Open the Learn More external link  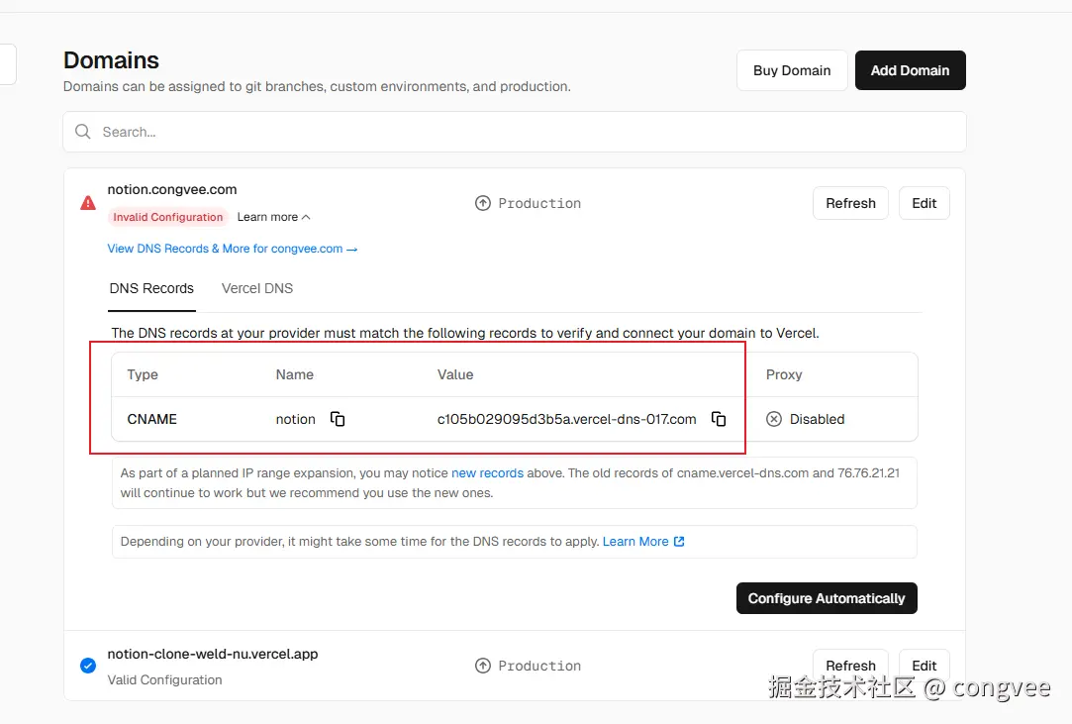[643, 542]
